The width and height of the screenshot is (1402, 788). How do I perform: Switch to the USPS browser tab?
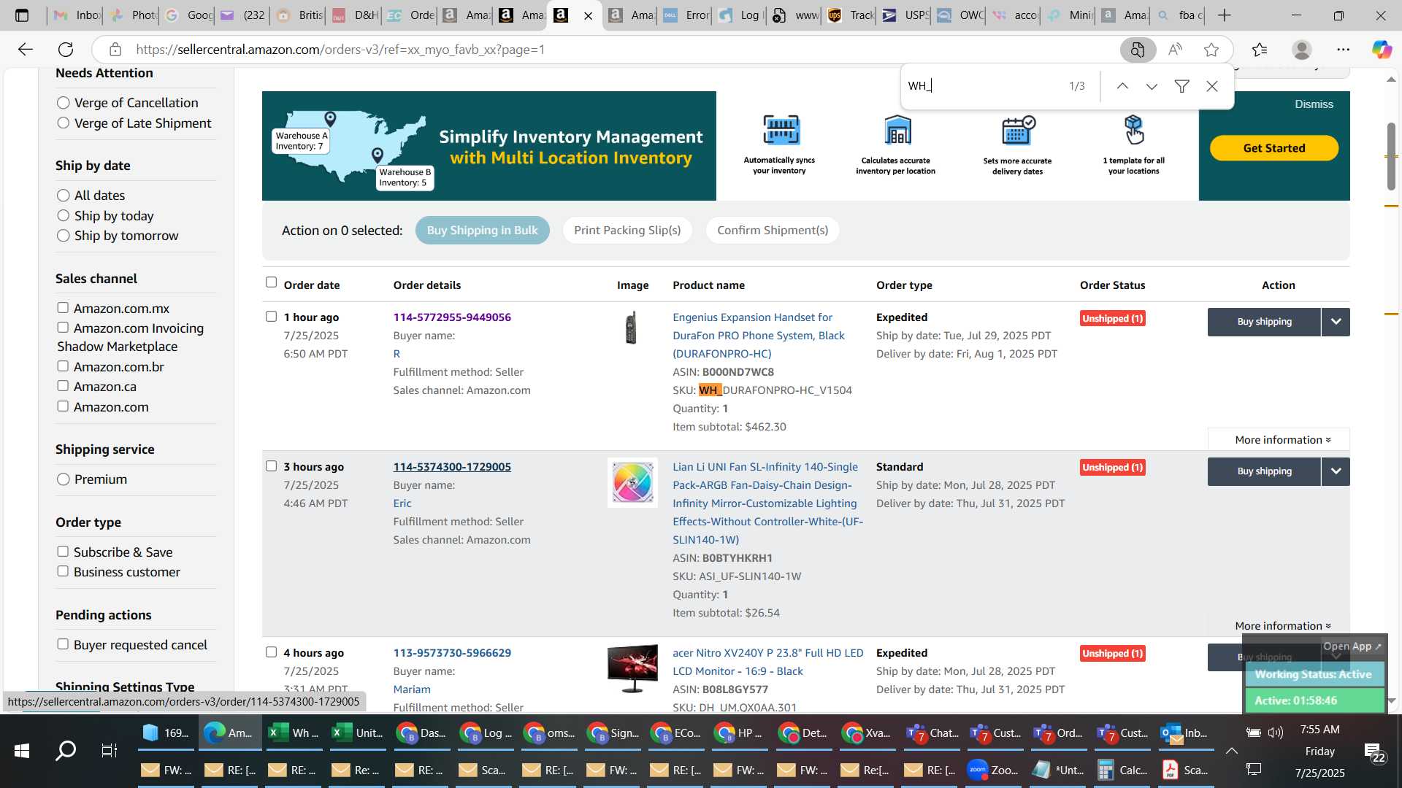pyautogui.click(x=903, y=15)
